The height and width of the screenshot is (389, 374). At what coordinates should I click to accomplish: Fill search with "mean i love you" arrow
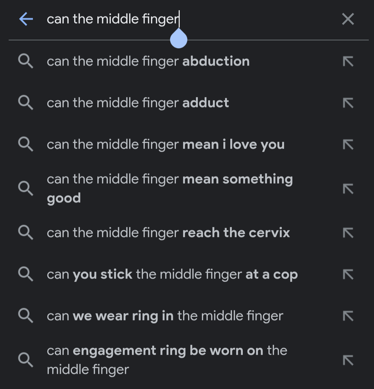[x=348, y=144]
